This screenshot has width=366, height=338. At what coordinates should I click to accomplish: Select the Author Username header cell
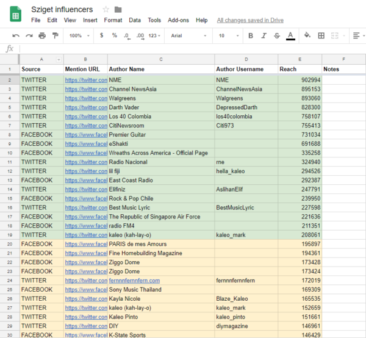[246, 69]
